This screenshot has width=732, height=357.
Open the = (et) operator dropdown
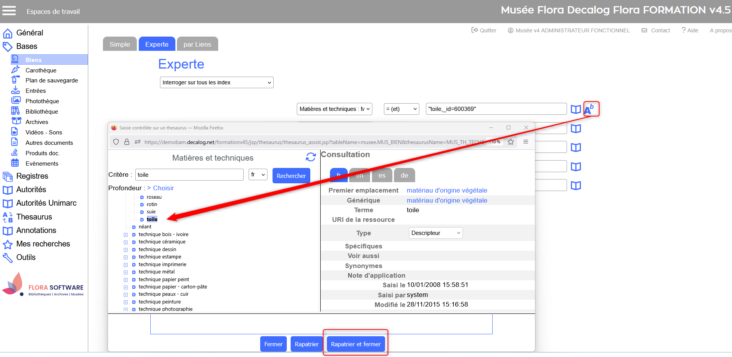pos(401,109)
